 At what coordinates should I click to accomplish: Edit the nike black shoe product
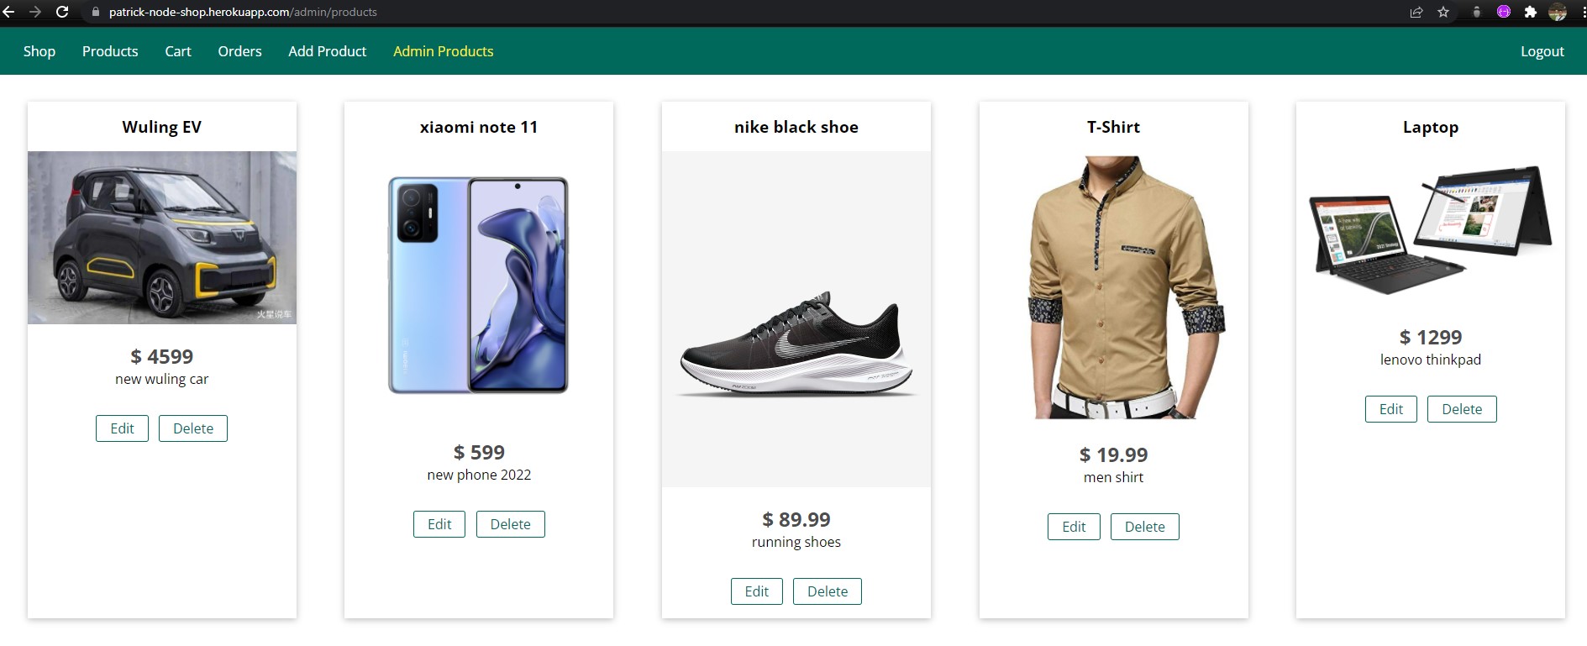(x=757, y=591)
